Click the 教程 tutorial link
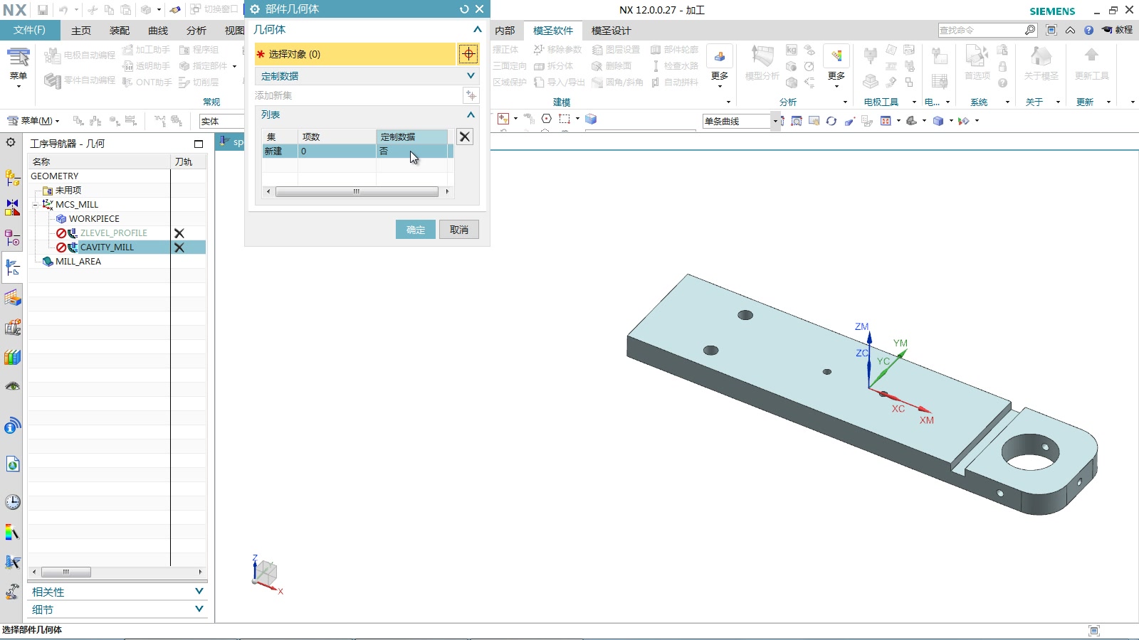Viewport: 1139px width, 640px height. click(x=1118, y=30)
